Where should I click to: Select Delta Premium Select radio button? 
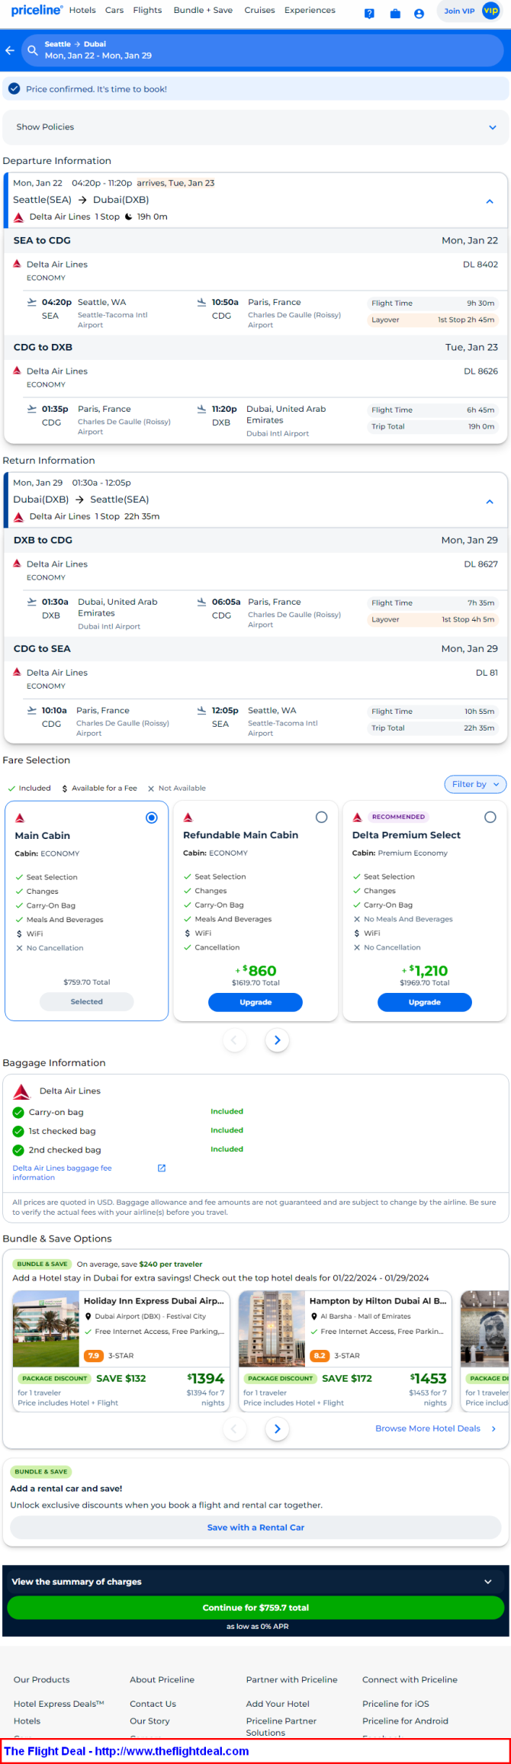click(x=490, y=818)
